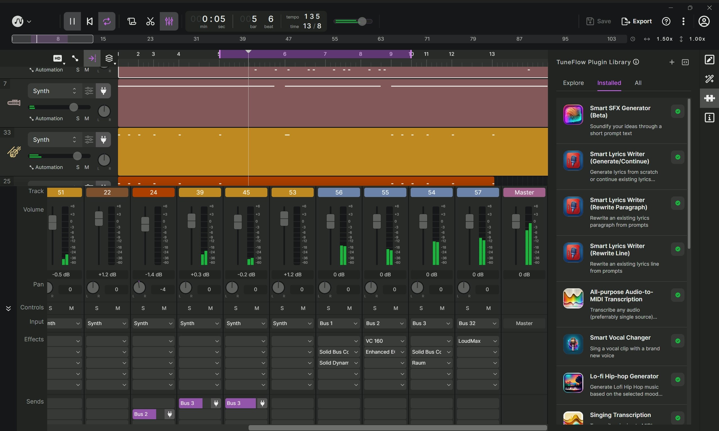The height and width of the screenshot is (431, 719).
Task: Open track 7 Synth instrument selector
Action: coord(54,91)
